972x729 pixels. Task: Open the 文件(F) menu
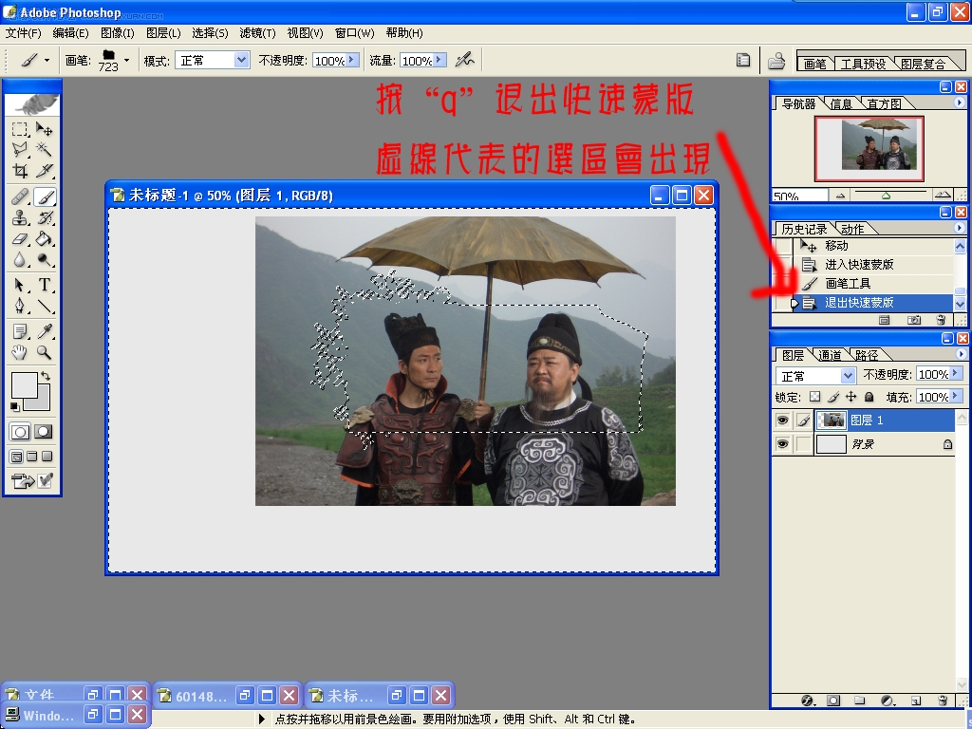pos(23,33)
